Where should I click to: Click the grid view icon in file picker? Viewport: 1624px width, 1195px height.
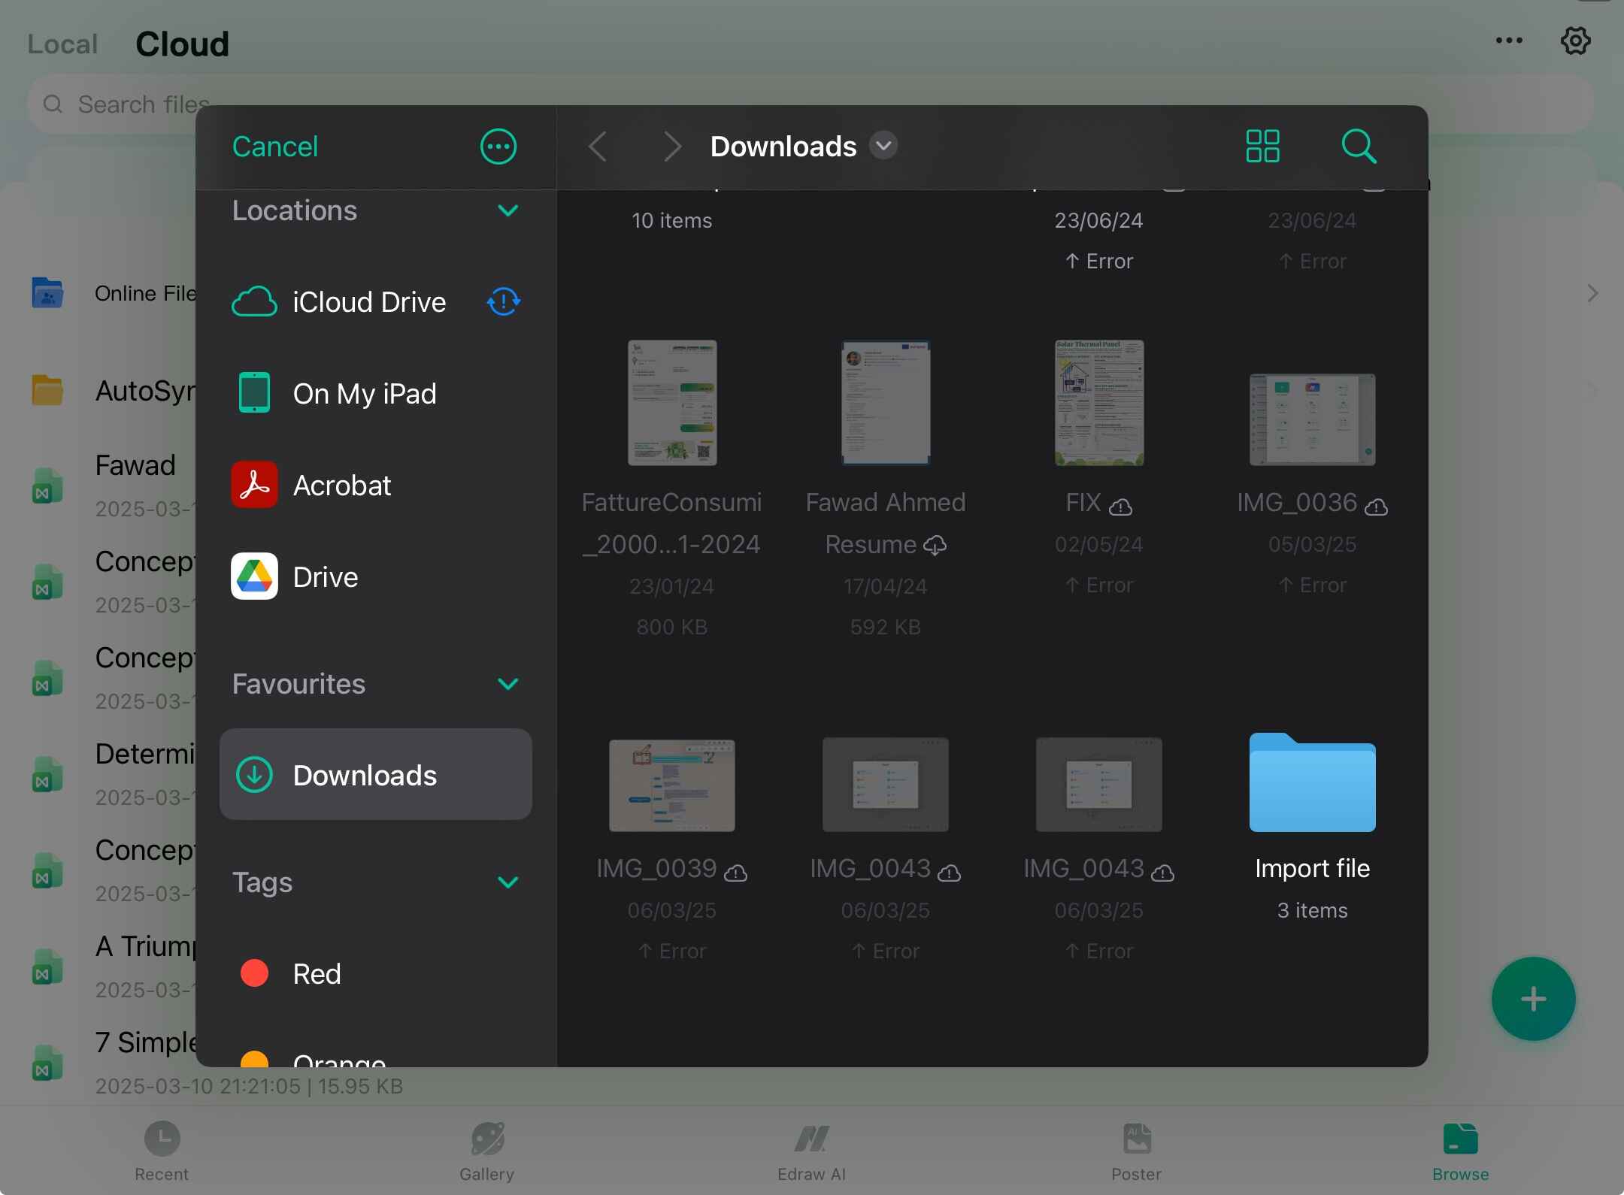click(x=1262, y=146)
